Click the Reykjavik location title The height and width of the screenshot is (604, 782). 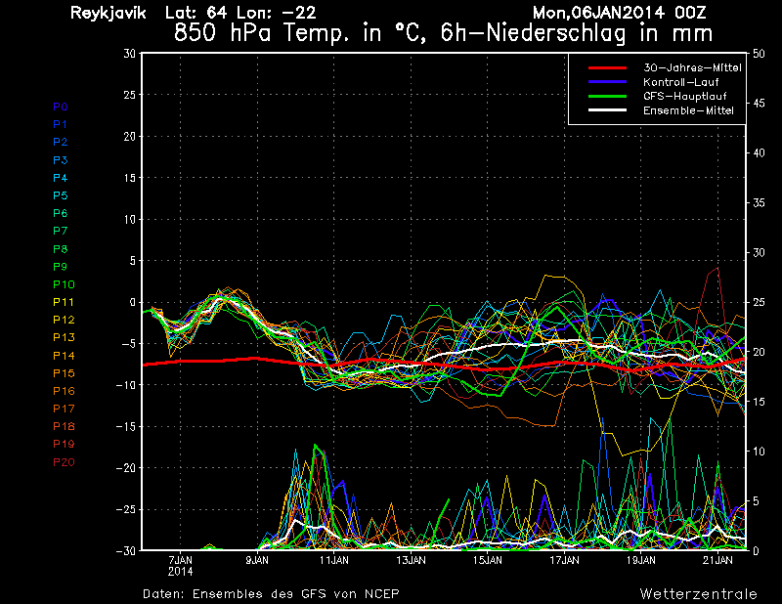point(109,13)
